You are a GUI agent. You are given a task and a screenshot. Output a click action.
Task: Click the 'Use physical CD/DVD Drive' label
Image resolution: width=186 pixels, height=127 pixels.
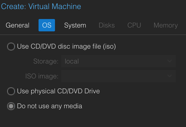(58, 91)
